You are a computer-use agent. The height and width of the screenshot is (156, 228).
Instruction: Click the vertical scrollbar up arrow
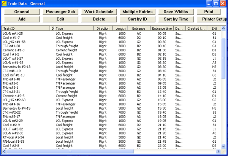pyautogui.click(x=223, y=29)
